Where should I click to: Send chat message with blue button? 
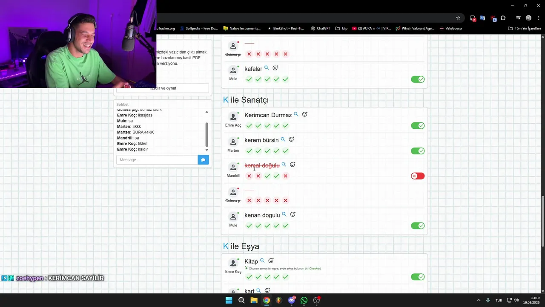coord(203,160)
